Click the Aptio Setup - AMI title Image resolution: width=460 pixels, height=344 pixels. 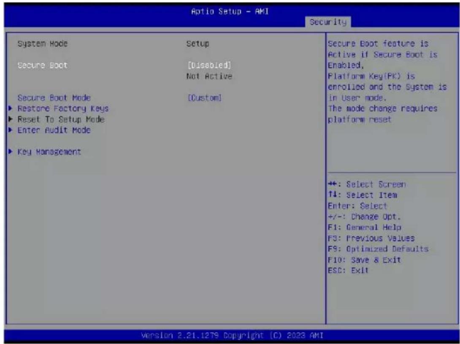pos(230,11)
